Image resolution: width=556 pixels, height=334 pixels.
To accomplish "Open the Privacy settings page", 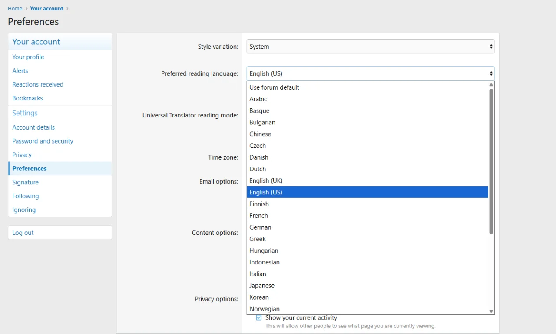I will click(x=60, y=155).
